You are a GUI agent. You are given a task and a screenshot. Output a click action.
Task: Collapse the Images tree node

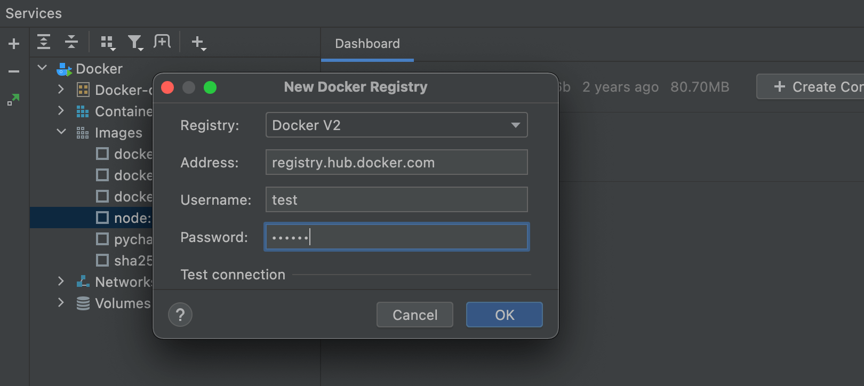click(61, 132)
